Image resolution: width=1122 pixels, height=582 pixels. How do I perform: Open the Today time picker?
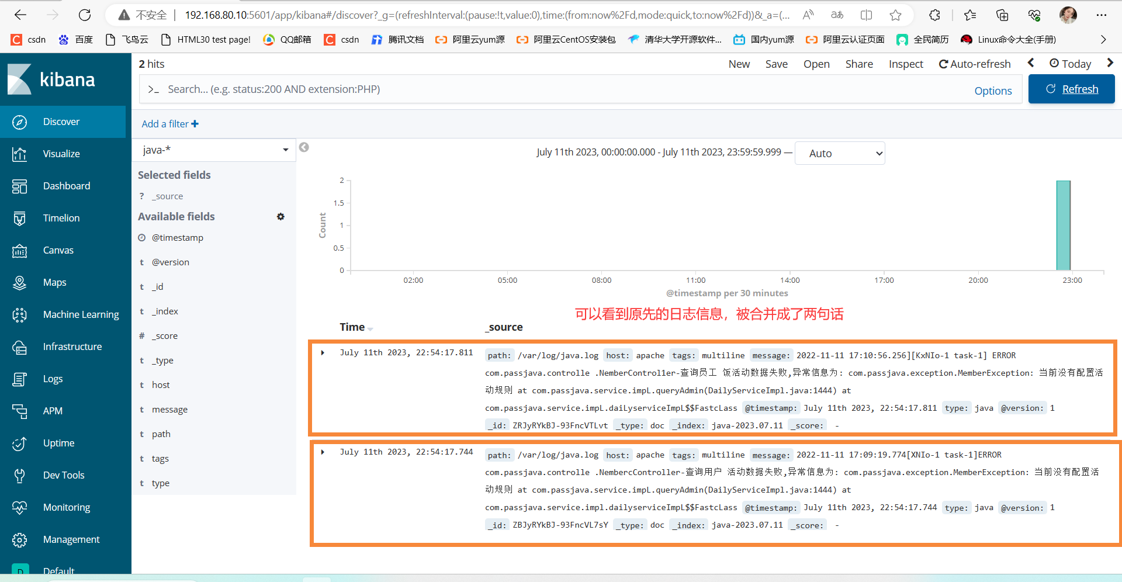point(1070,64)
